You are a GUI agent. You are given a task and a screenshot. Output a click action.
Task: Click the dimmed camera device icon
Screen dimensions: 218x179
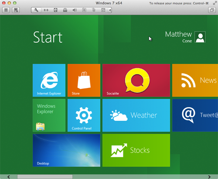pos(84,10)
